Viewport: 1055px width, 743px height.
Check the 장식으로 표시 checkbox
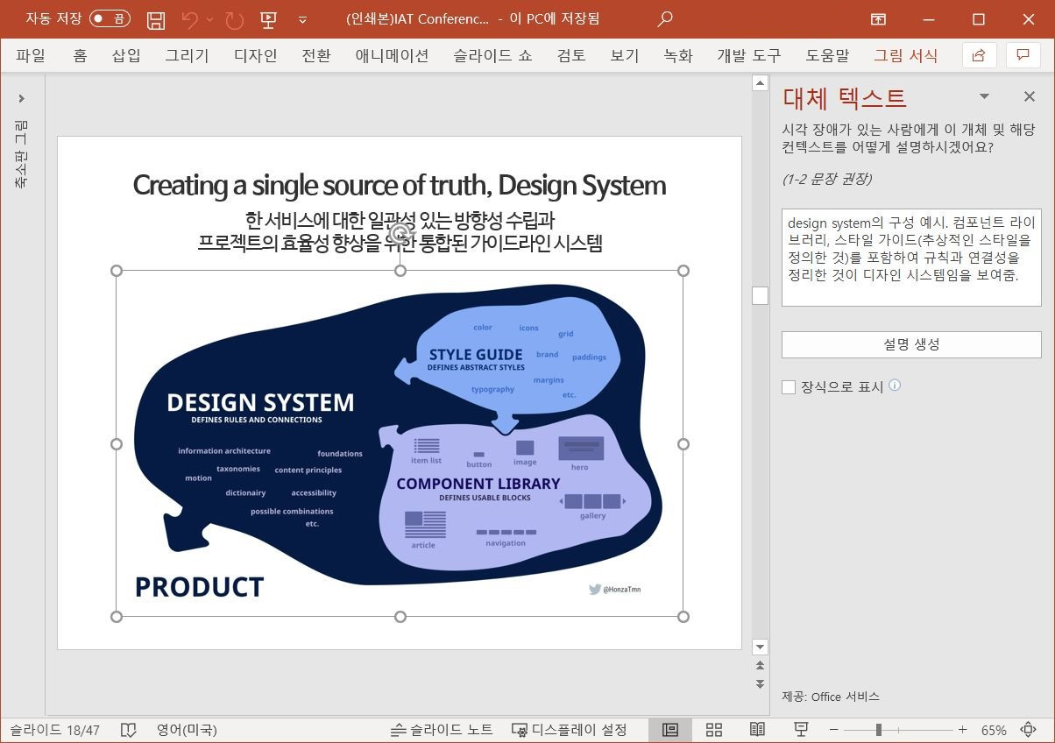(789, 387)
